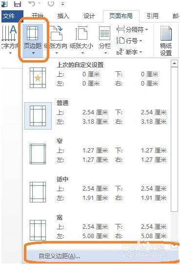The height and width of the screenshot is (265, 181).
Task: Expand the arrow under 纸张大小
Action: coord(82,53)
